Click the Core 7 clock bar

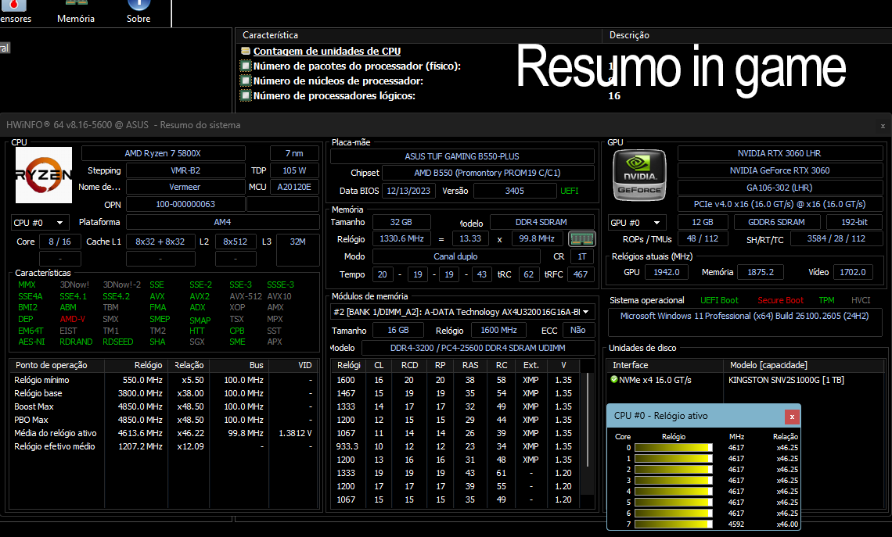tap(673, 524)
